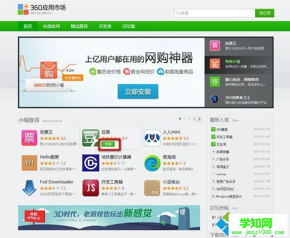Click the search input field

pos(215,13)
